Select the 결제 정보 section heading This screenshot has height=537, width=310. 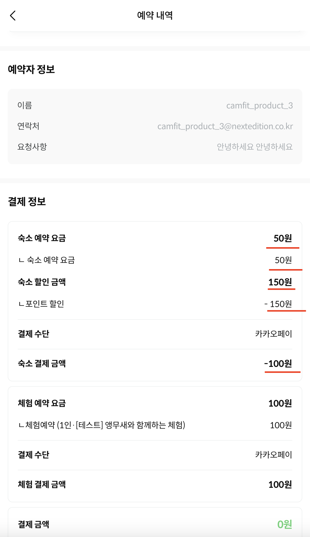[27, 202]
